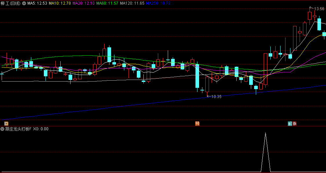This screenshot has width=326, height=173.
Task: Select the MA250: 10.79 label
Action: coord(158,3)
